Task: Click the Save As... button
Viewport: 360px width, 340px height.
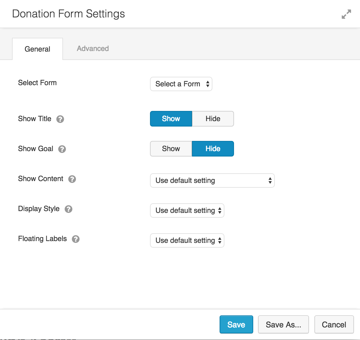Action: point(283,324)
